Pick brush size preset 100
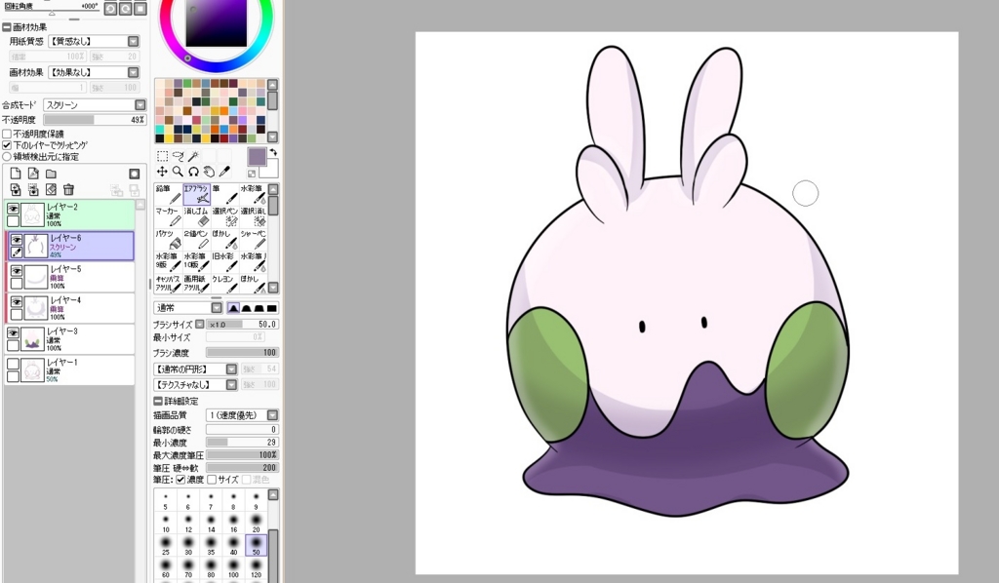This screenshot has height=583, width=999. point(233,567)
